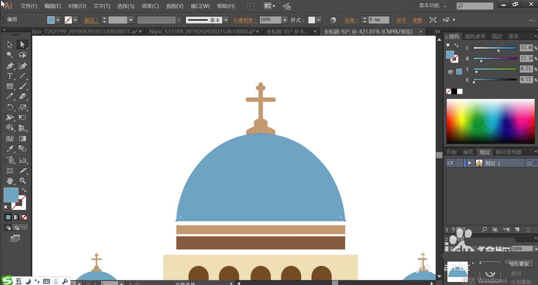Select the Curvature pen tool
Image resolution: width=538 pixels, height=285 pixels.
coord(22,66)
